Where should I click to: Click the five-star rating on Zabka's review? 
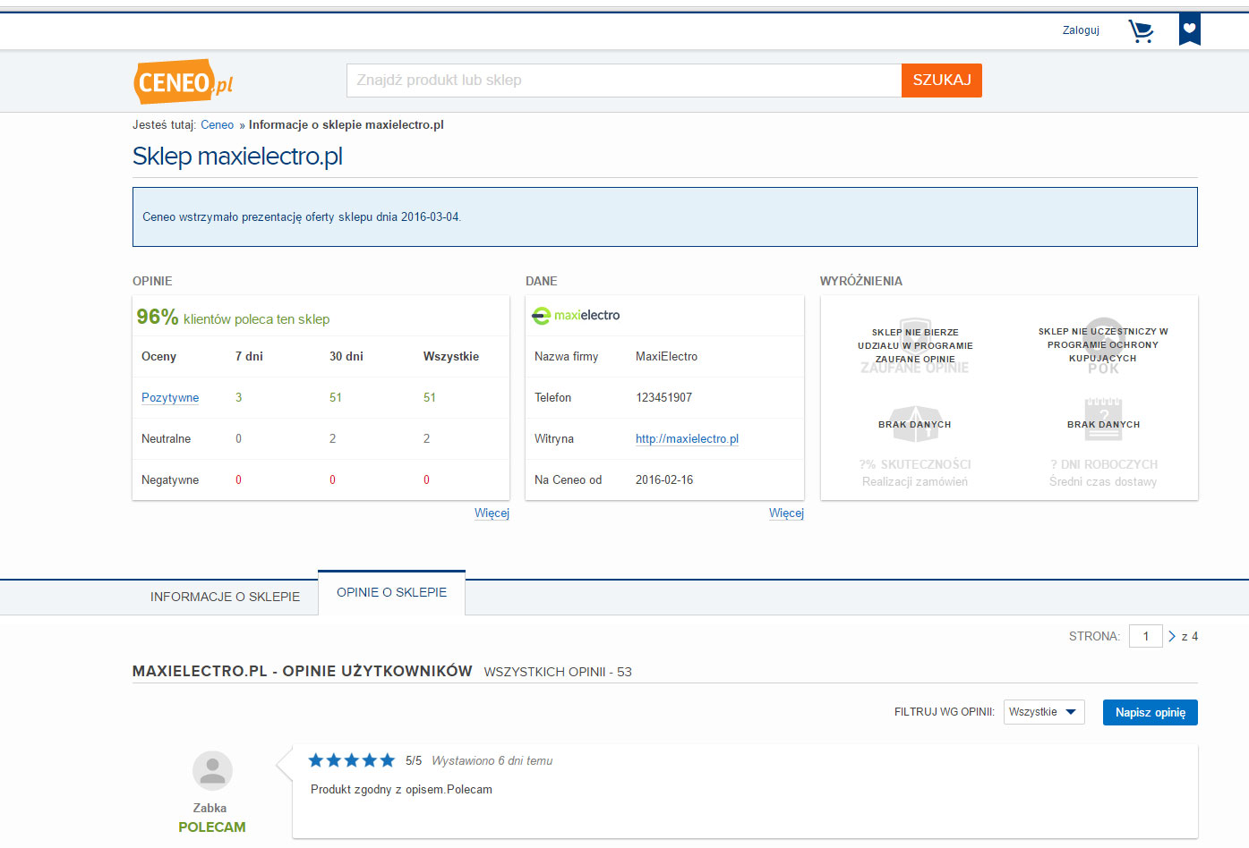pyautogui.click(x=351, y=759)
